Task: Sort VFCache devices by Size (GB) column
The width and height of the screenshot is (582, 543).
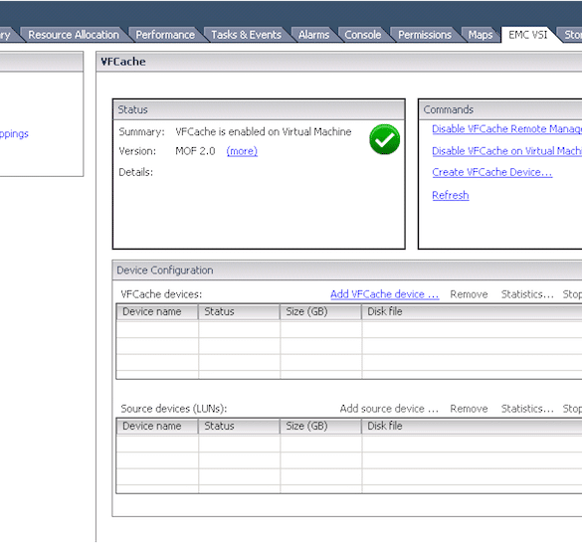Action: [320, 311]
